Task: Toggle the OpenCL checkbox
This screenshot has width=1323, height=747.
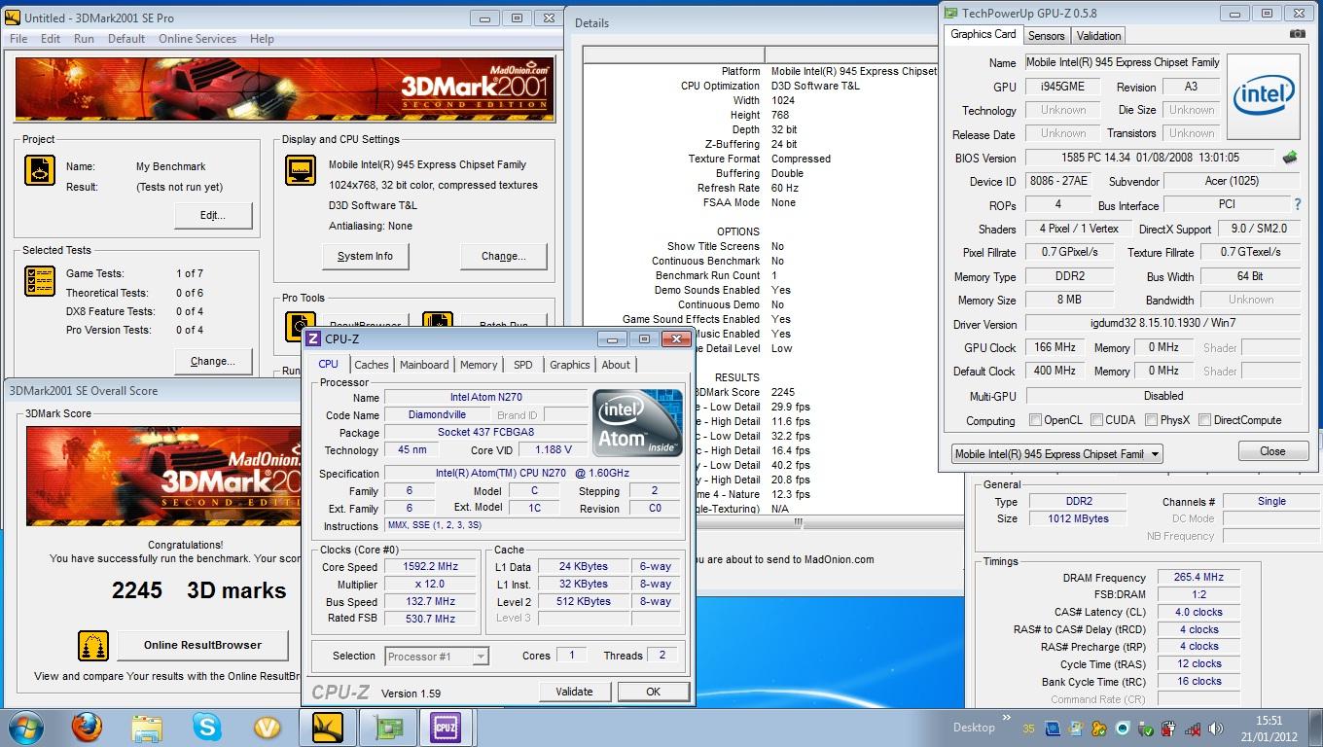Action: point(1035,420)
